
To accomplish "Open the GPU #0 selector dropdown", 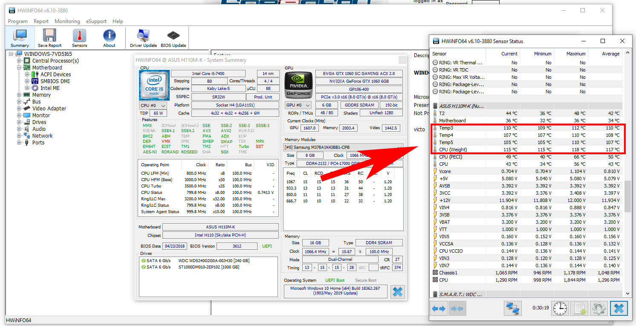I will coord(299,105).
